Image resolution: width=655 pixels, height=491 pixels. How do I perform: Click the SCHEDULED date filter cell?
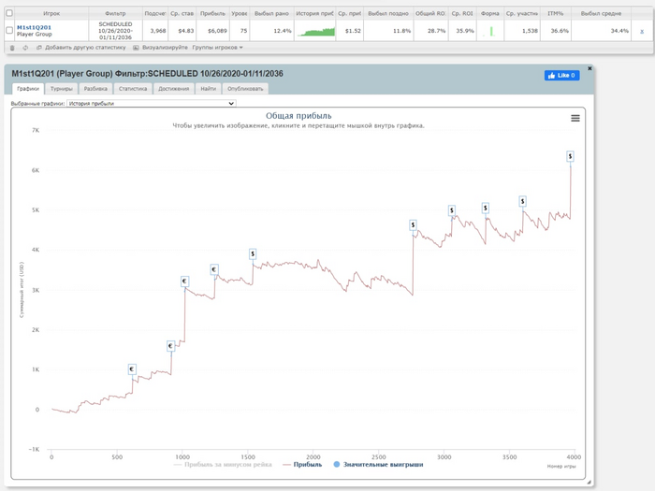115,31
